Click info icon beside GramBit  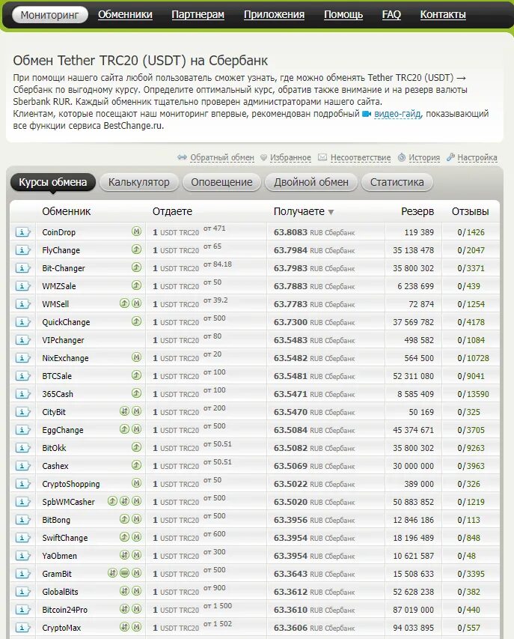(22, 574)
